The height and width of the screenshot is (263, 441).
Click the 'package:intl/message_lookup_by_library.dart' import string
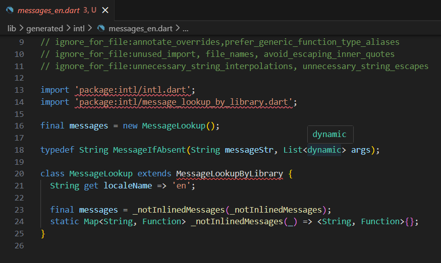(x=184, y=102)
